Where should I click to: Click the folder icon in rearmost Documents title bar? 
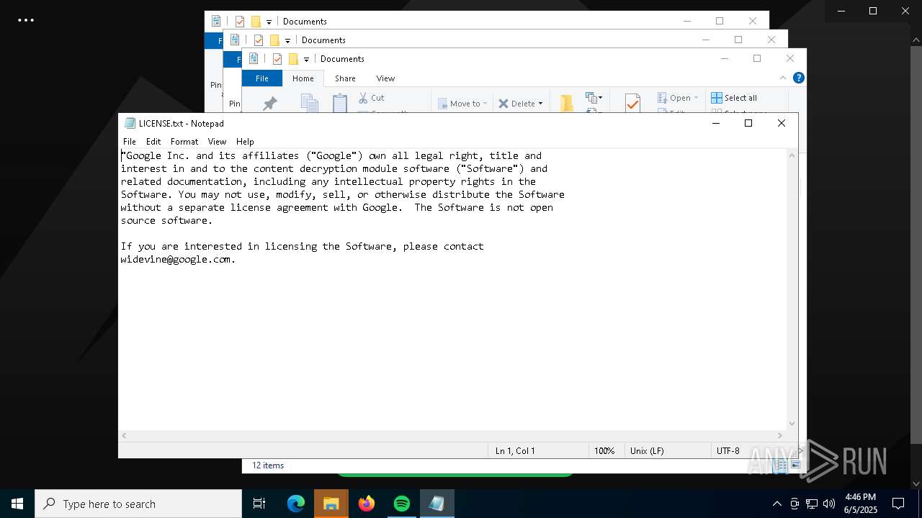click(256, 22)
